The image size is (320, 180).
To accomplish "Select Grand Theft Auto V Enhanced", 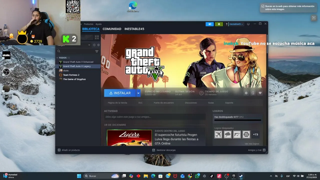I will pos(78,62).
